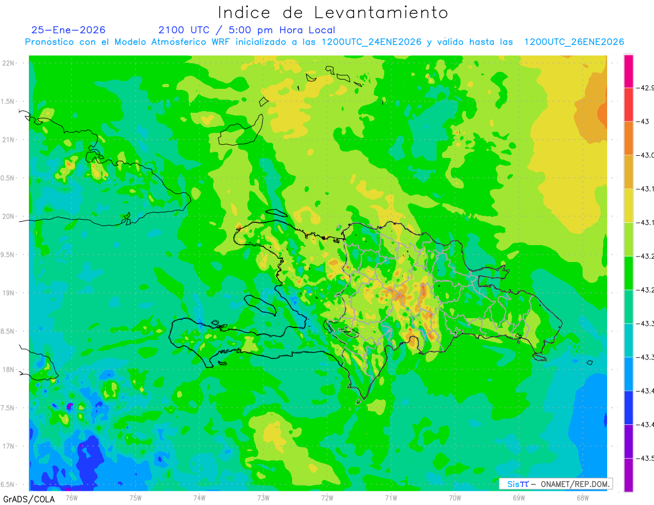
Task: Click the WRF model forecast subtitle line
Action: [324, 42]
